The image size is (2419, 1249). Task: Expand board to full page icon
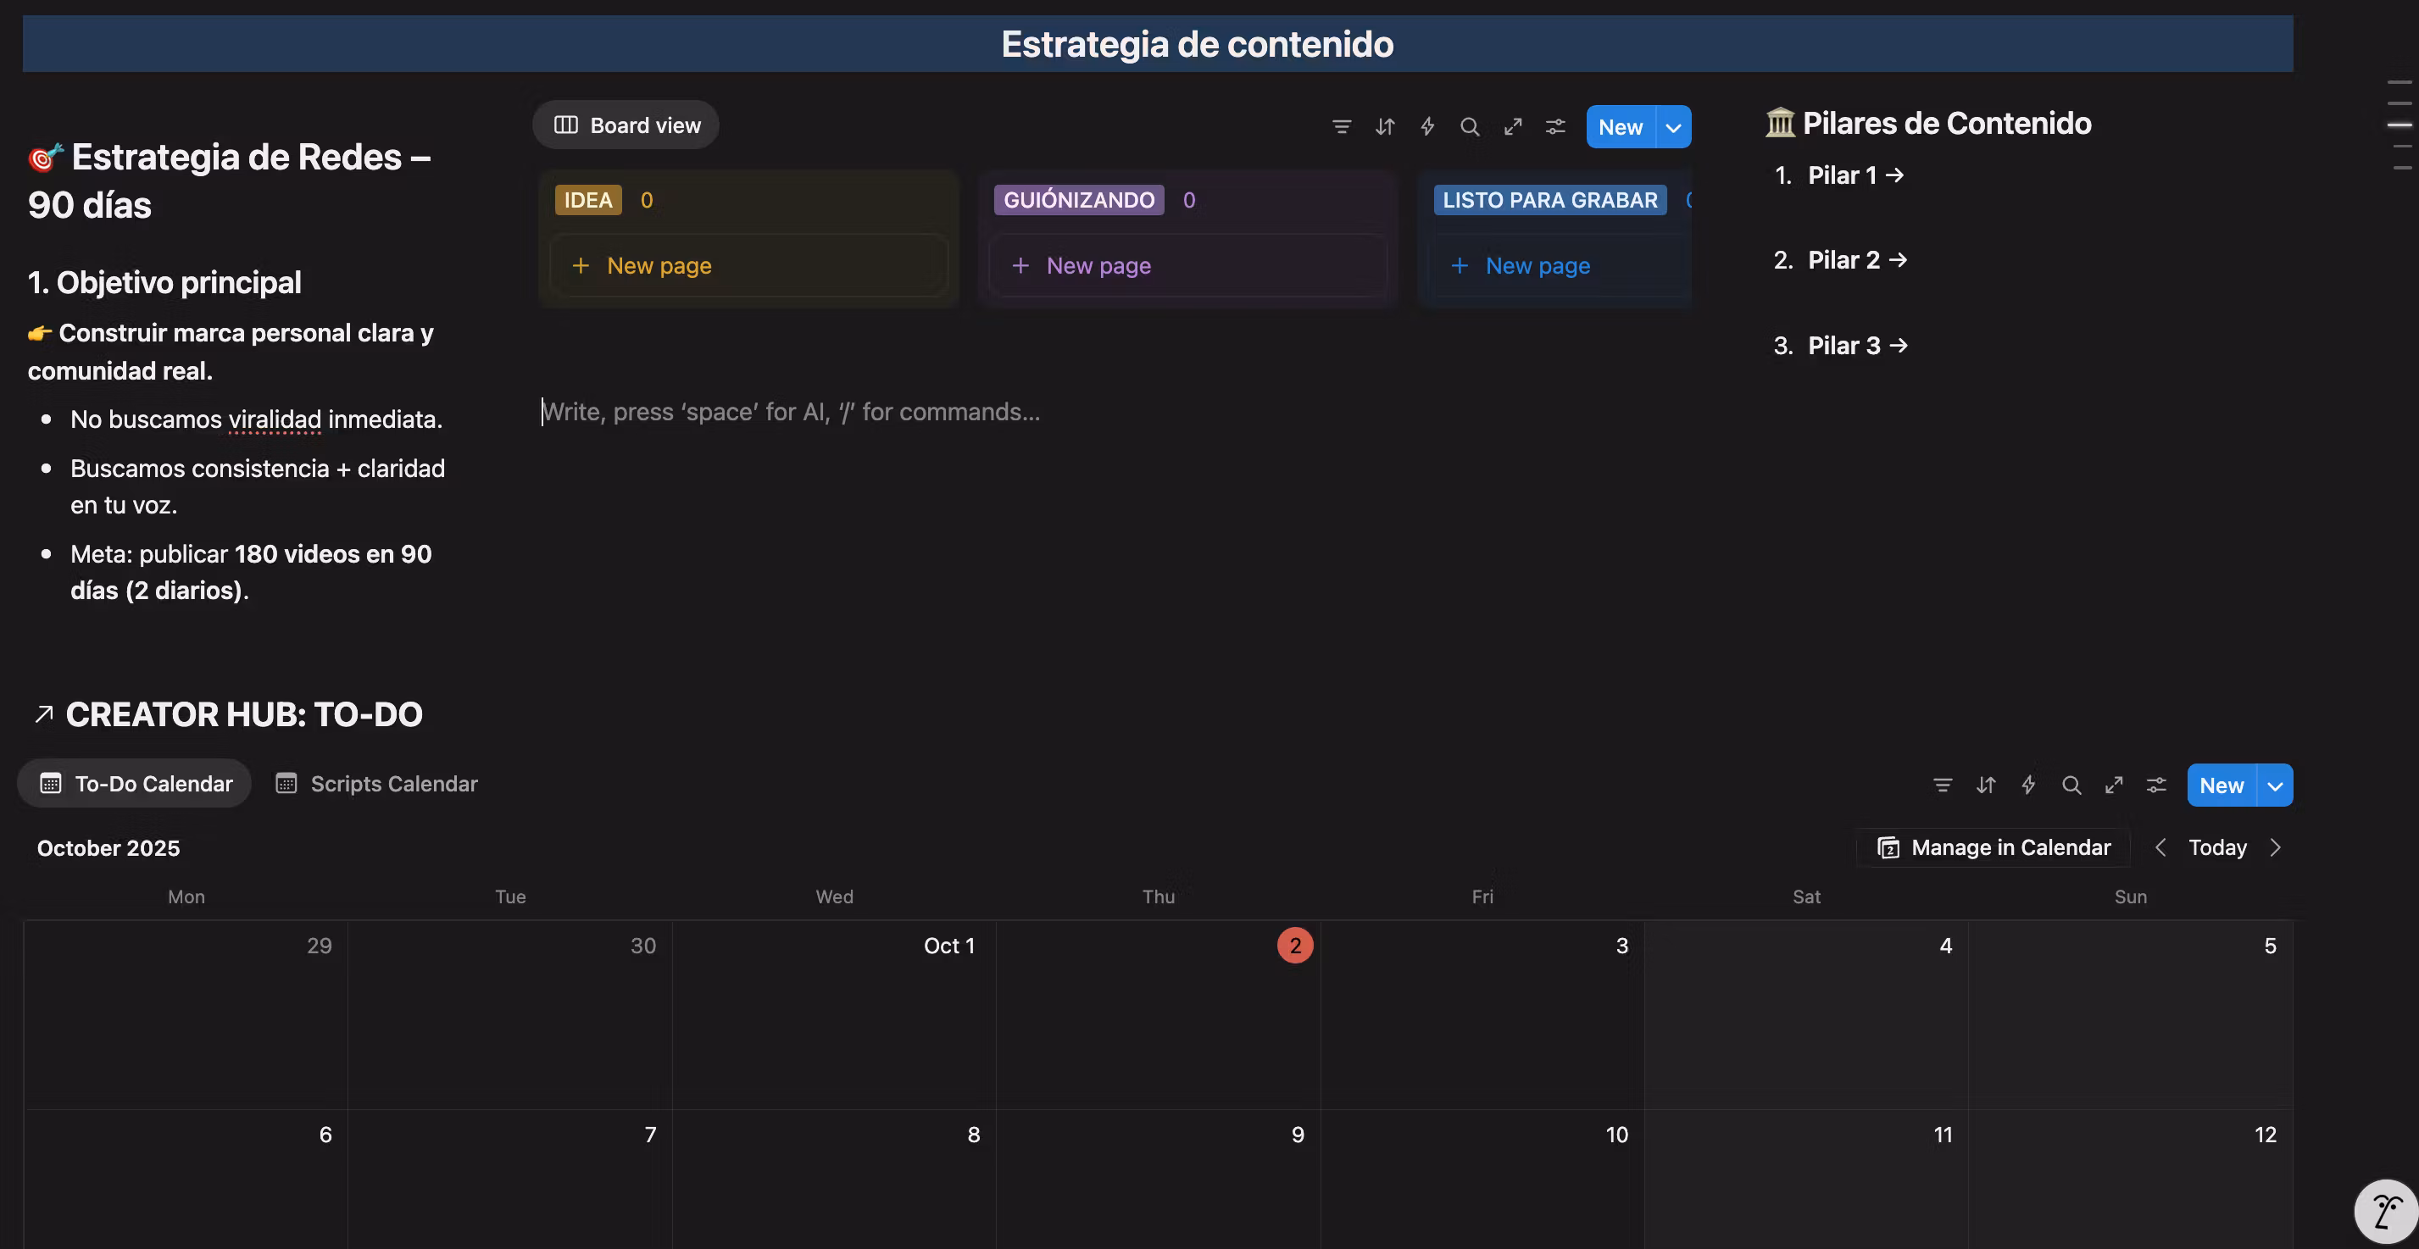pos(1512,127)
